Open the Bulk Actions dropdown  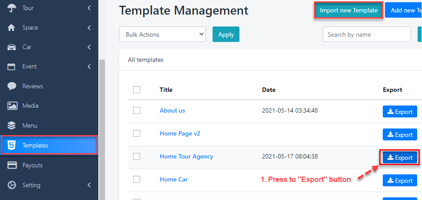162,34
